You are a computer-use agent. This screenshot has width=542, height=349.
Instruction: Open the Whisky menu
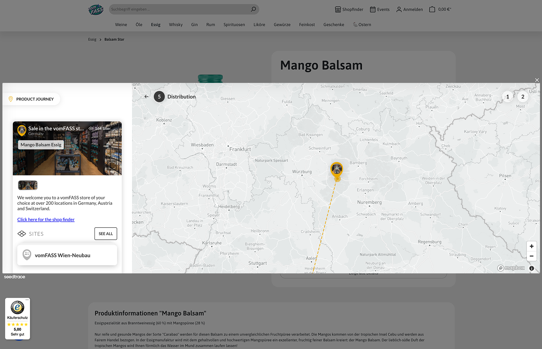176,25
